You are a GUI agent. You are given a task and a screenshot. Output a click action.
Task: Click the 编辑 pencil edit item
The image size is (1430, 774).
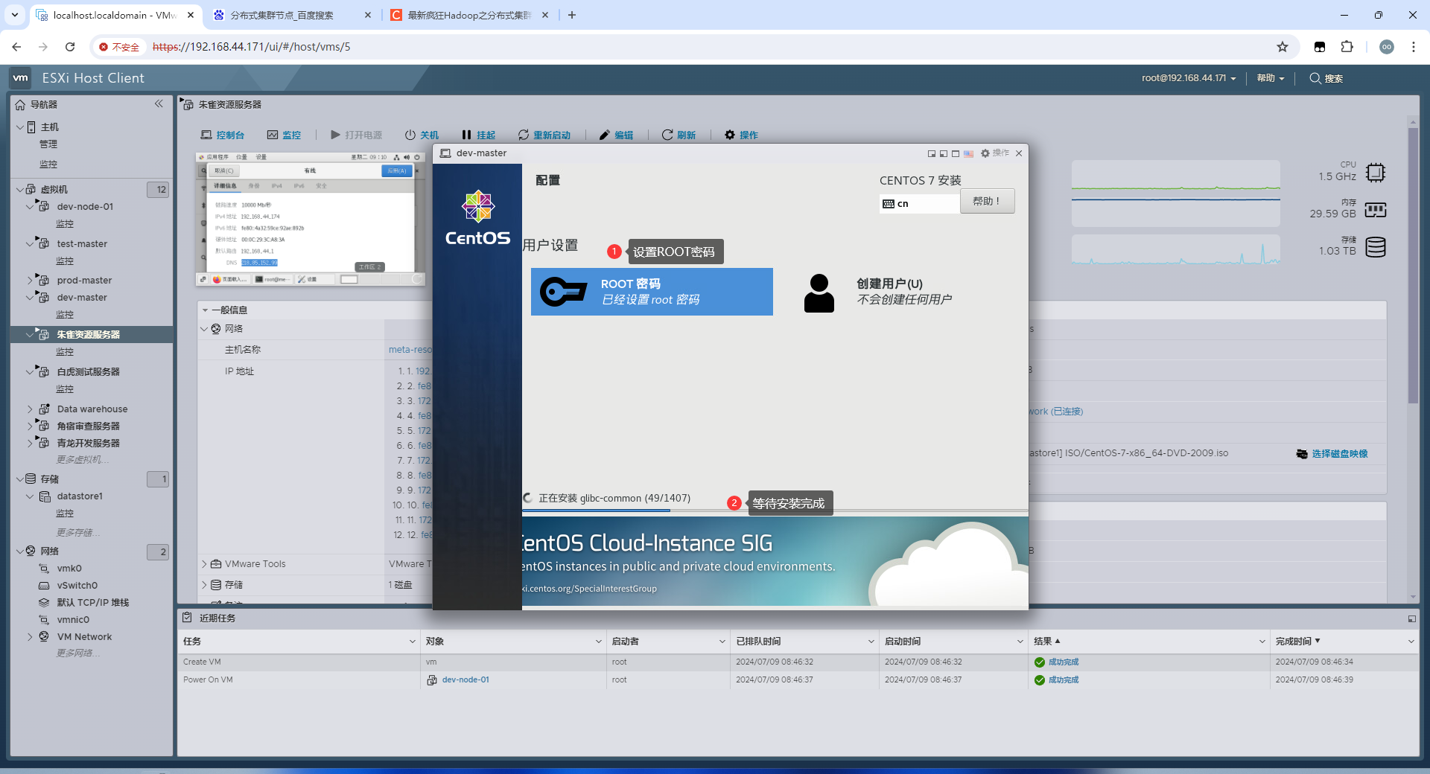pyautogui.click(x=616, y=135)
